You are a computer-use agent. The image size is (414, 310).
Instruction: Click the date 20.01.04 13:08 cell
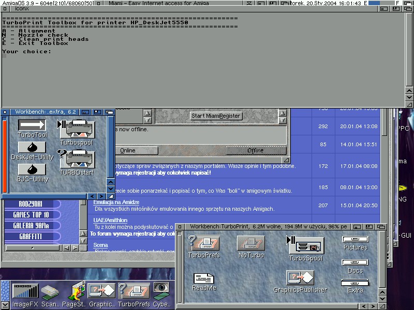coord(359,127)
